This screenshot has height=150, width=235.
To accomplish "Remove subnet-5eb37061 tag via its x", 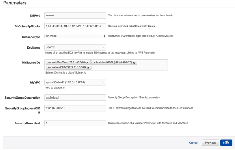I will click(x=134, y=63).
